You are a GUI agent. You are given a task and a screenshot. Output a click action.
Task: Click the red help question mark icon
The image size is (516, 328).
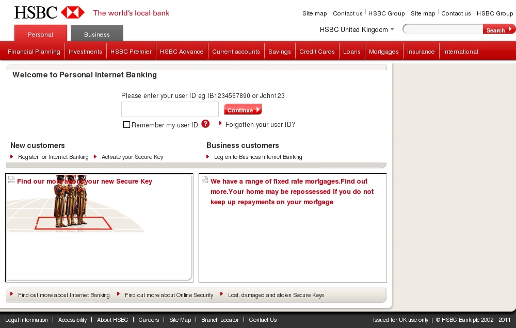point(205,124)
